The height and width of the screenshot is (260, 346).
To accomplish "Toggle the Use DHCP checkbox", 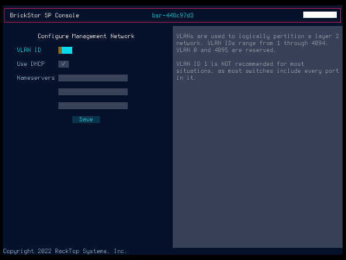I will coord(64,64).
